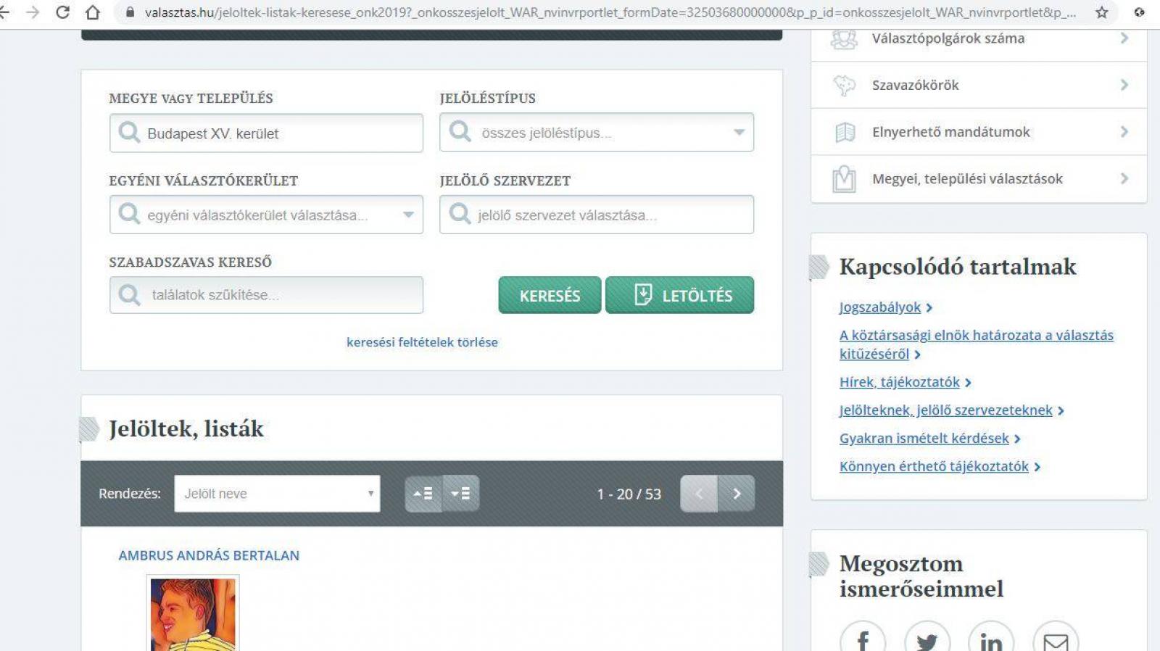Go to browser home page icon
1160x651 pixels.
(x=93, y=12)
